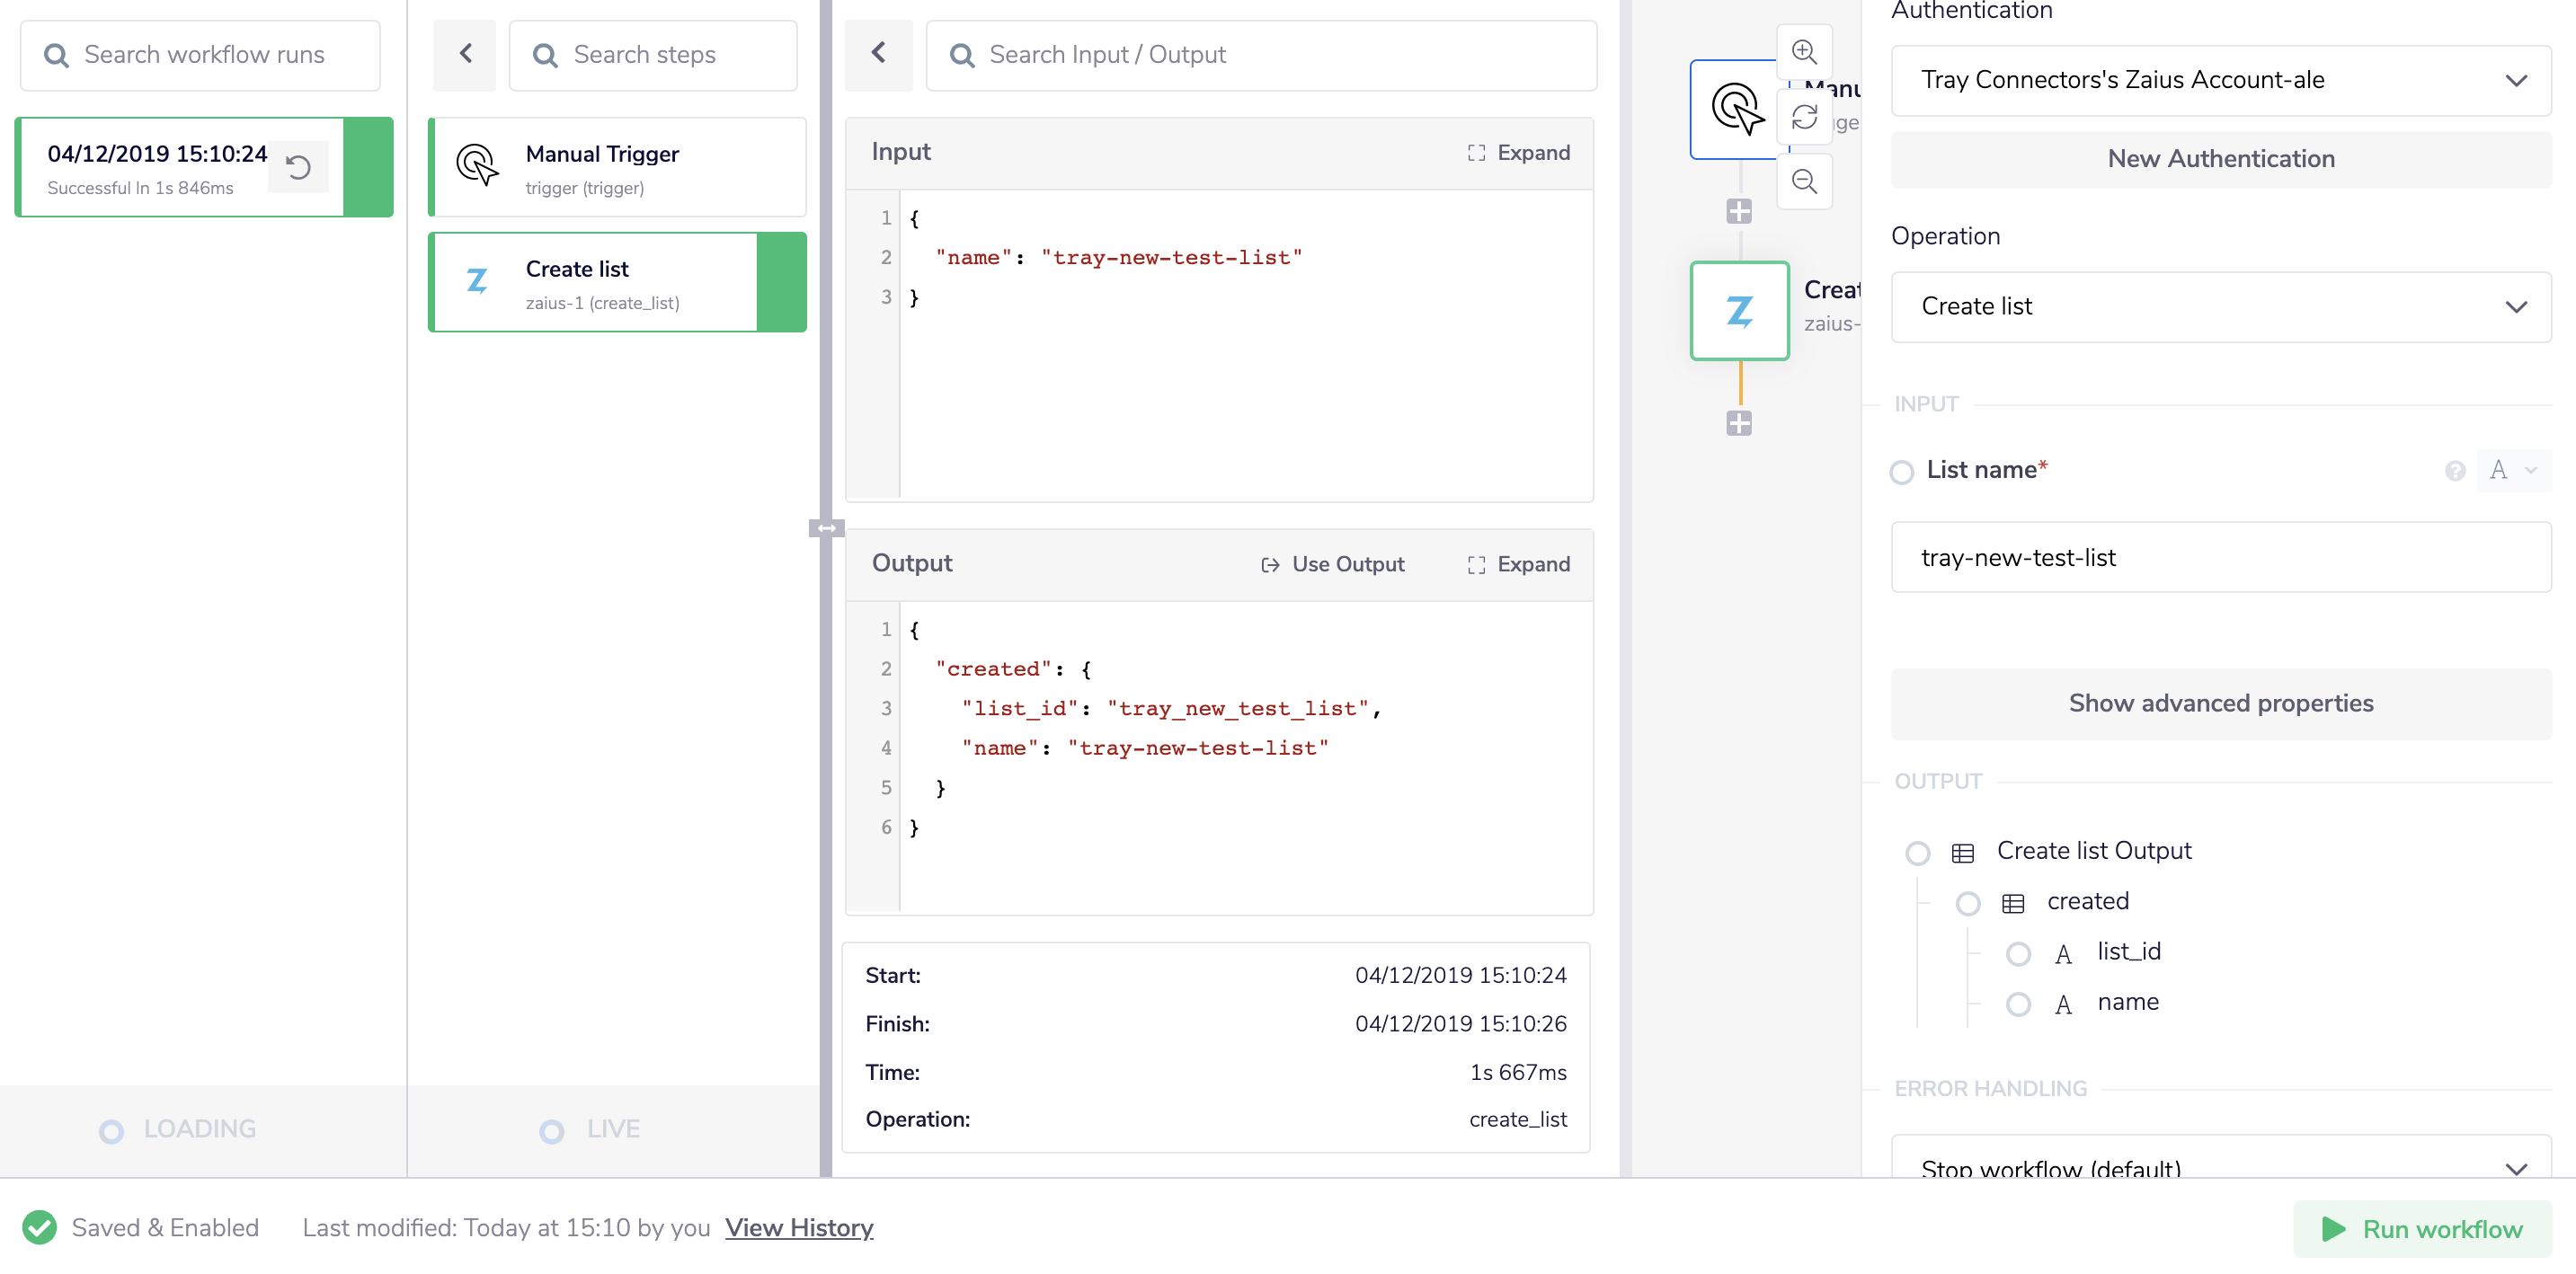Image resolution: width=2576 pixels, height=1274 pixels.
Task: Toggle the radio next to list_id output property
Action: coord(2020,952)
